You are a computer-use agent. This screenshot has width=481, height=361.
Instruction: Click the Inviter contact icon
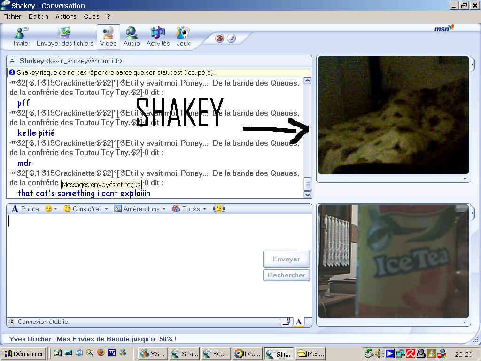pos(22,37)
